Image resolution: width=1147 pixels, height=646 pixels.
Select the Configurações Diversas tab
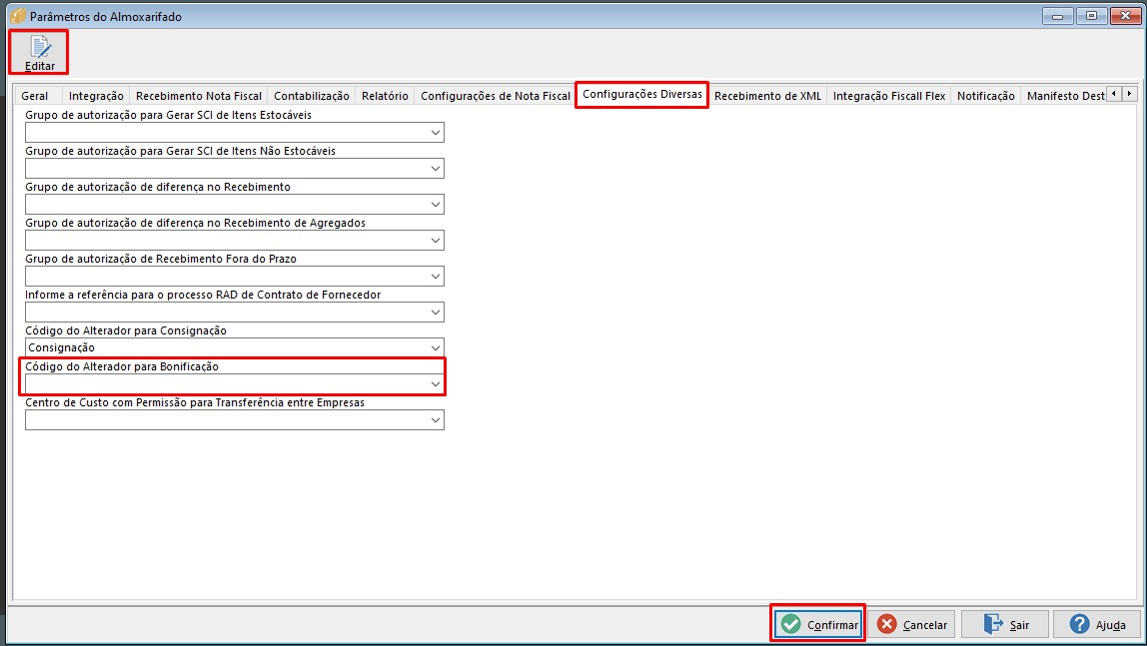(642, 94)
